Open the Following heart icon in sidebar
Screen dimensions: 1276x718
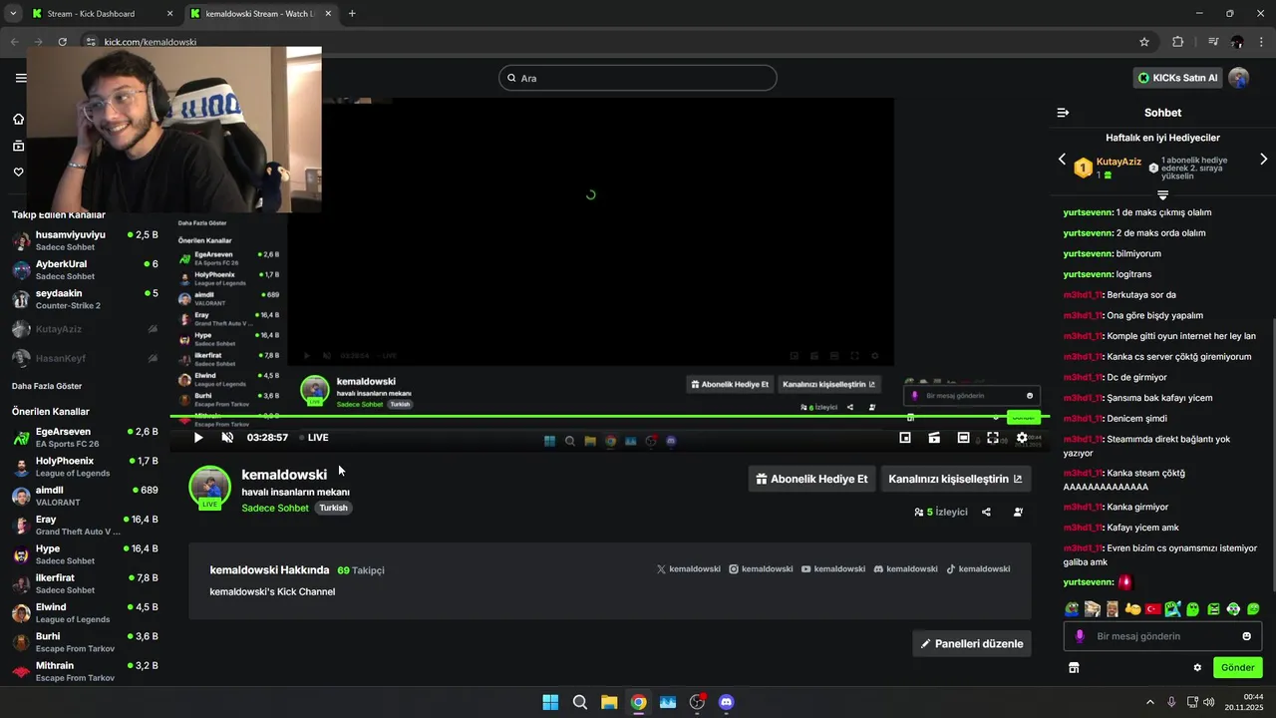pyautogui.click(x=18, y=172)
